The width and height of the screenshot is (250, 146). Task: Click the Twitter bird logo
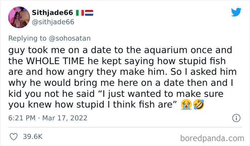click(x=236, y=12)
